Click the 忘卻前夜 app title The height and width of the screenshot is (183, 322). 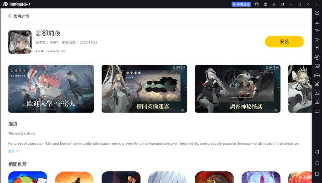coord(48,33)
